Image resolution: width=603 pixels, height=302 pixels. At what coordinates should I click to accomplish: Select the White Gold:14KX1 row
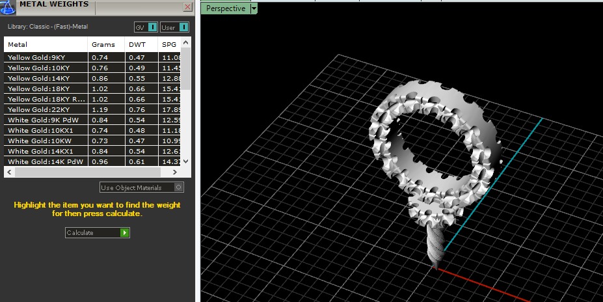[x=92, y=151]
